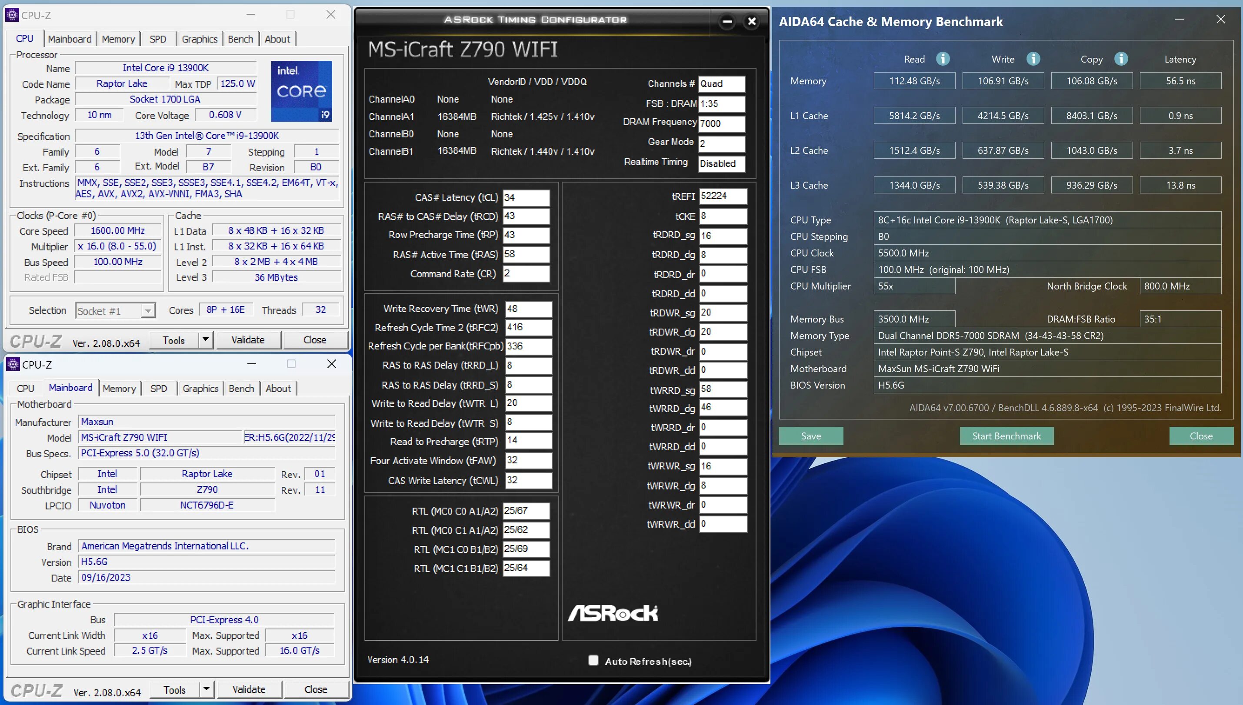Open About tab in bottom CPU-Z window
The image size is (1243, 705).
[278, 389]
